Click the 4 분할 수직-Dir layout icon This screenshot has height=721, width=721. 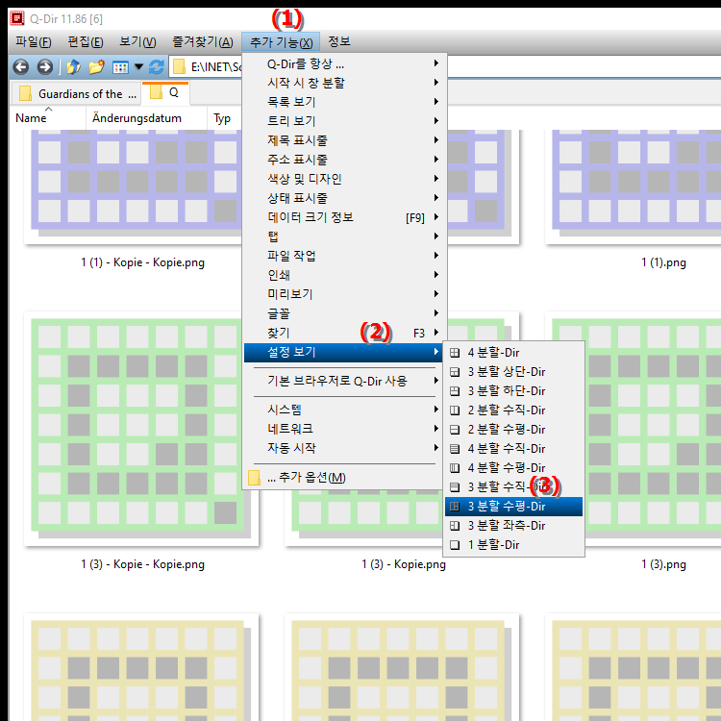click(455, 449)
